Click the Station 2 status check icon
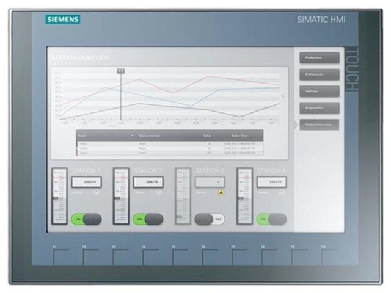Screen dimensions: 391x293 tap(159, 193)
